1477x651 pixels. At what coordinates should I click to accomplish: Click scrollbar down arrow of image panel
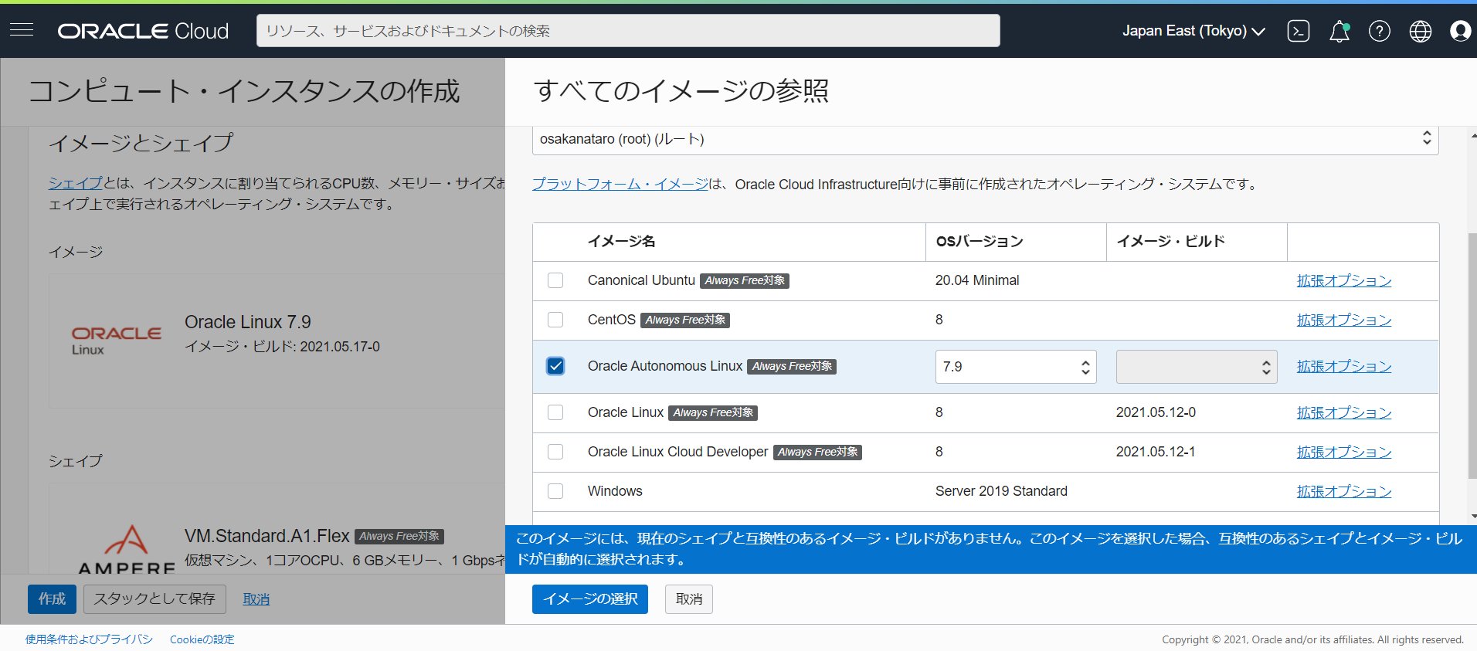pos(1473,516)
